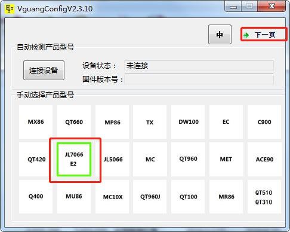Select the TX product model
The height and width of the screenshot is (232, 290).
click(150, 122)
